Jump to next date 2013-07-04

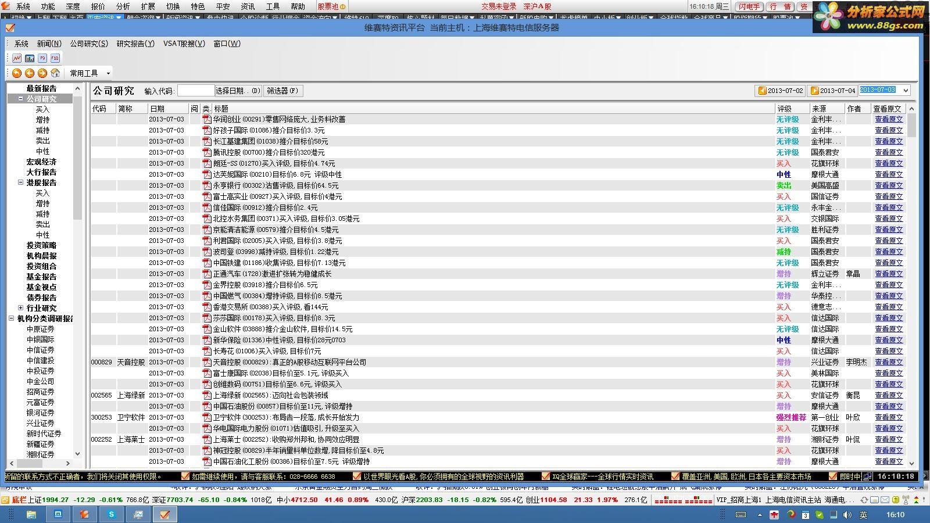tap(832, 91)
